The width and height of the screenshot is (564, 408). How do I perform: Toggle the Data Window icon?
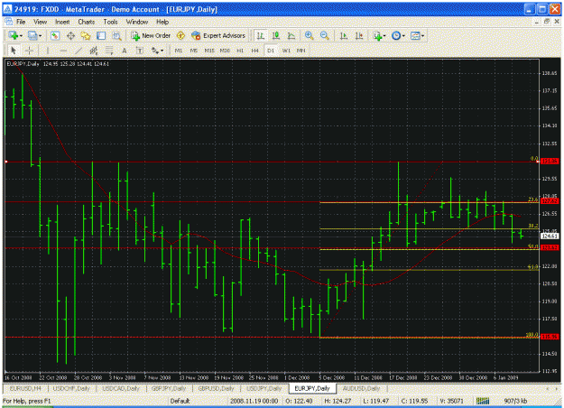tap(71, 35)
